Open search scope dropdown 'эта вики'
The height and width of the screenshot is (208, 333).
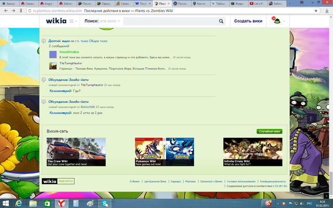tap(110, 21)
